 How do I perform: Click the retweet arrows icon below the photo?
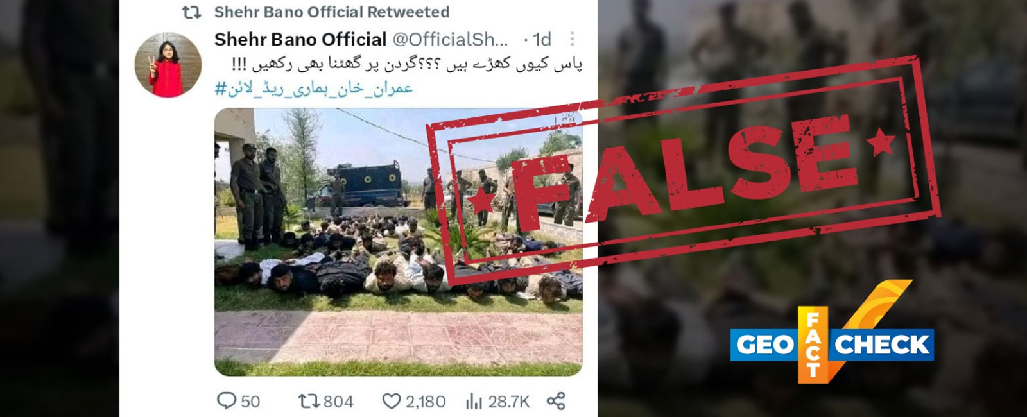tap(309, 401)
